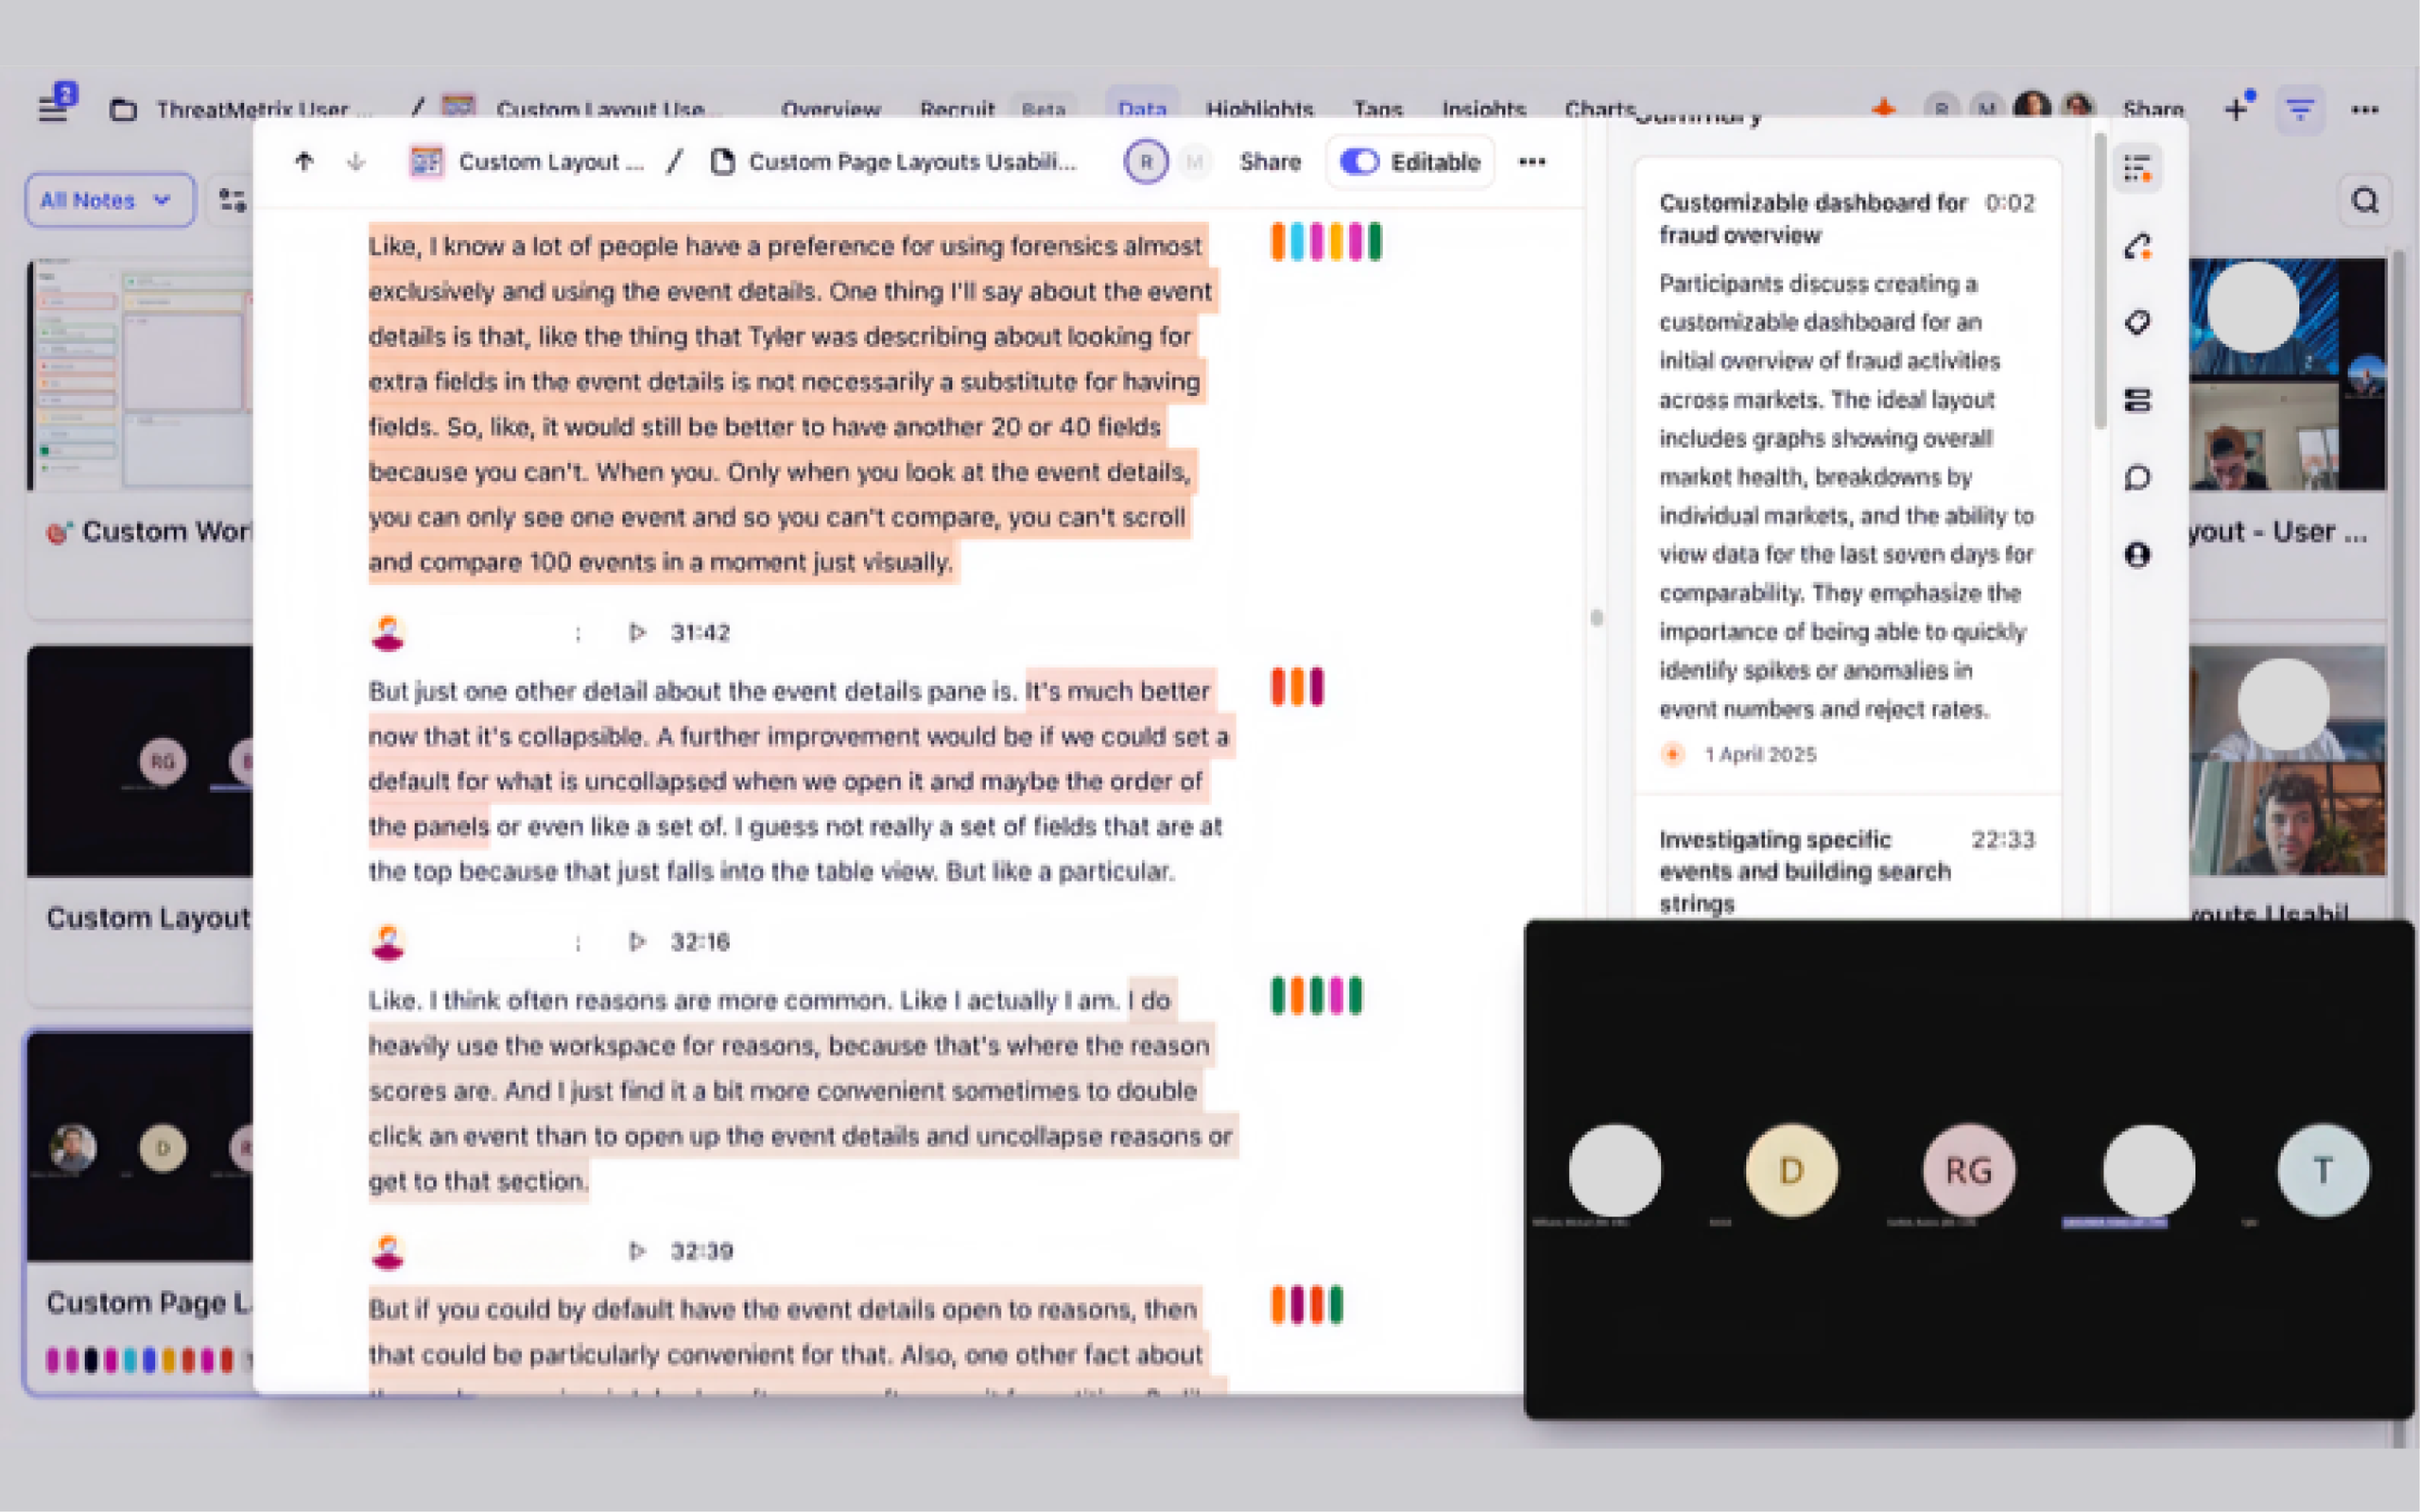The image size is (2420, 1512).
Task: Switch to the Highlights tab
Action: pyautogui.click(x=1261, y=110)
